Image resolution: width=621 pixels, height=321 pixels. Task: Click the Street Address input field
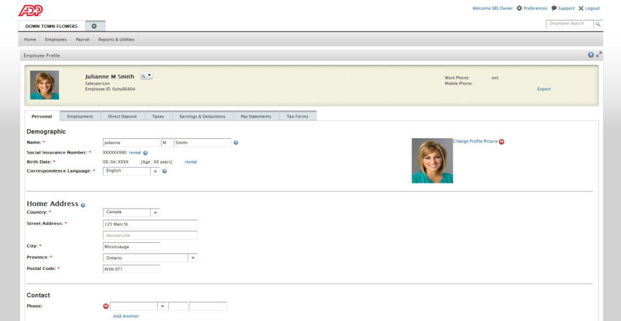(x=150, y=224)
